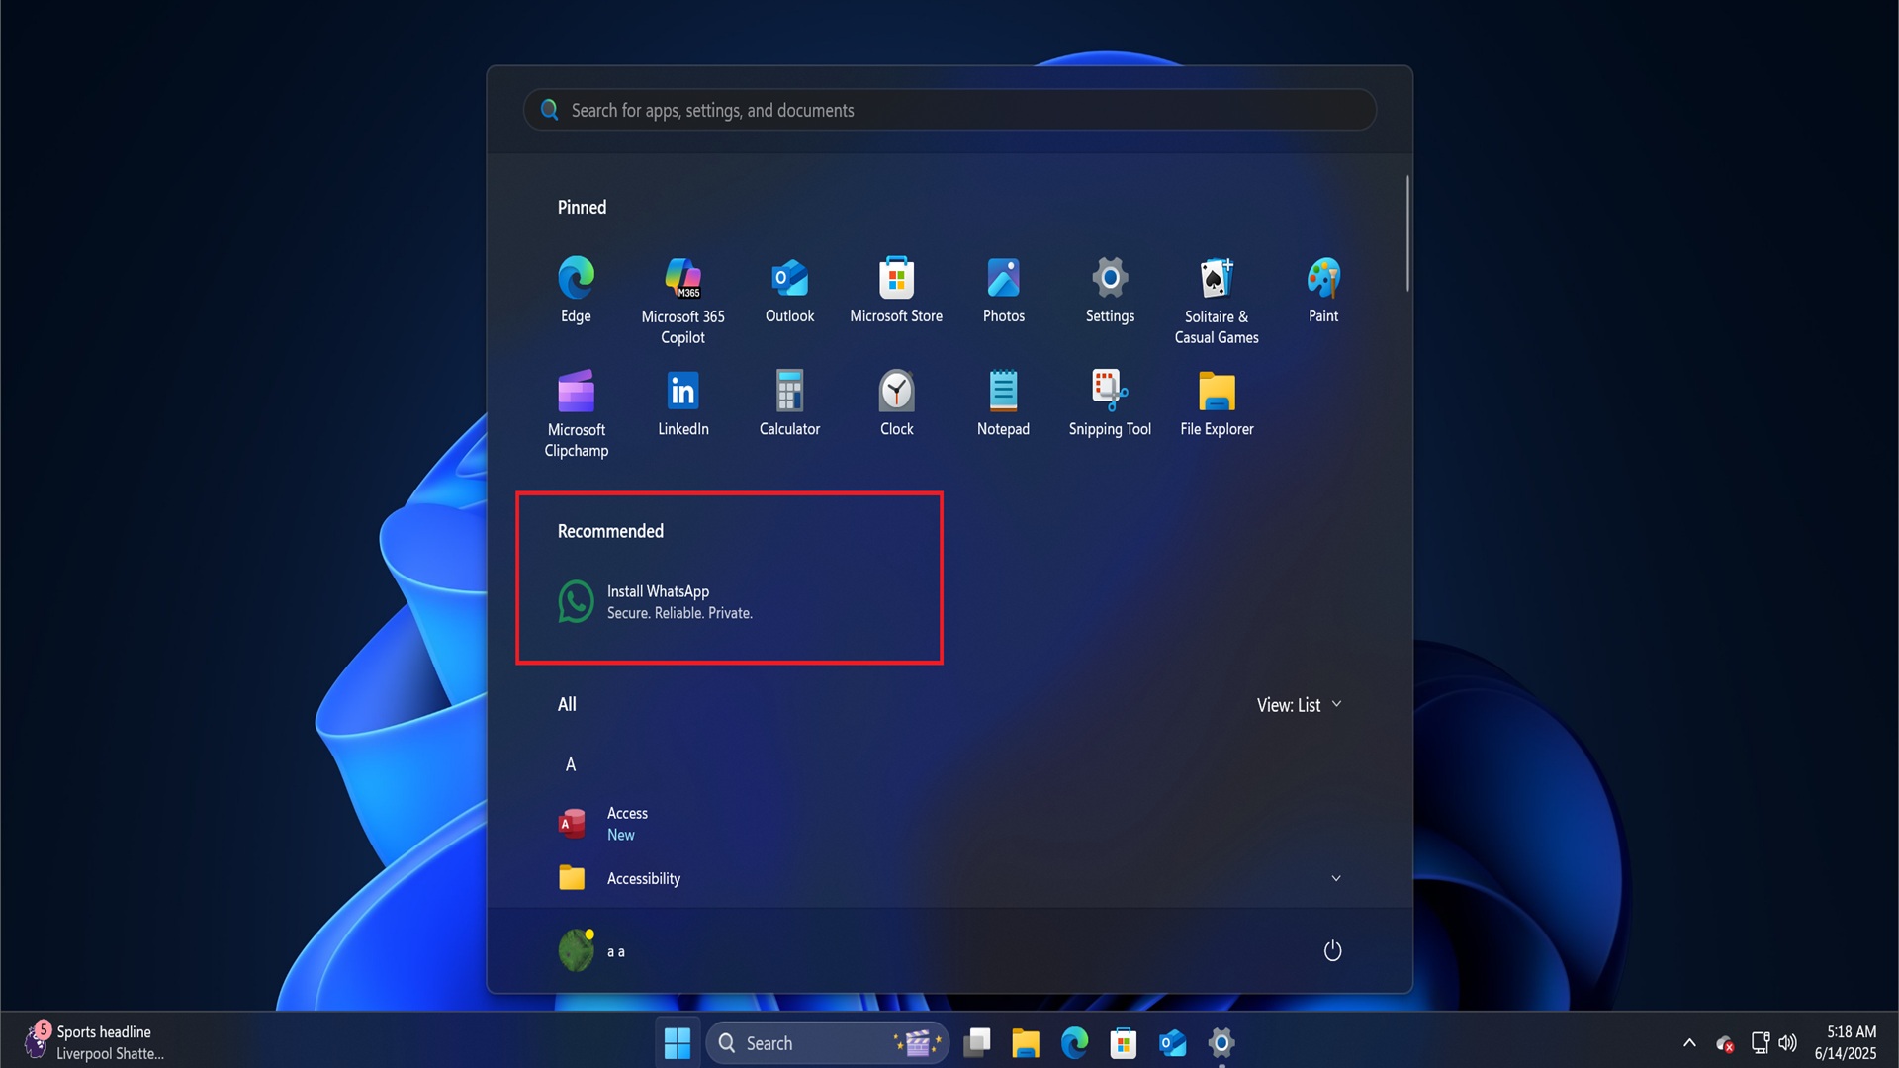This screenshot has height=1068, width=1899.
Task: Launch the Photos app from Pinned
Action: pyautogui.click(x=1003, y=278)
